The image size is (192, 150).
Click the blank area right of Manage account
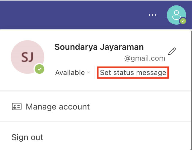click(x=141, y=106)
